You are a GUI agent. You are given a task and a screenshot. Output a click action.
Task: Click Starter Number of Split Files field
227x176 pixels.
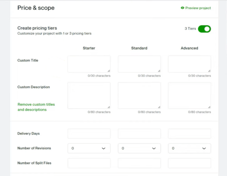tap(89, 163)
